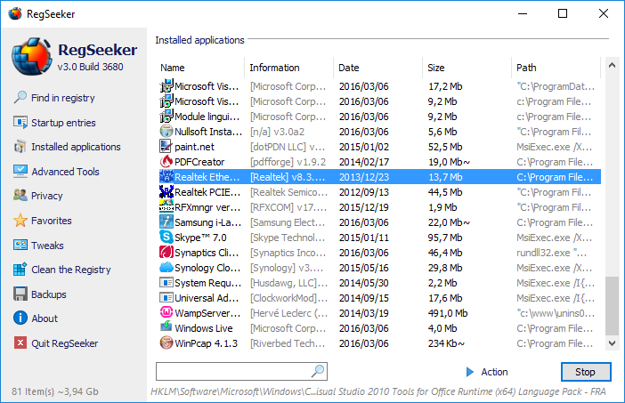Image resolution: width=625 pixels, height=403 pixels.
Task: Click the Realtek PCIE application icon
Action: tap(166, 192)
